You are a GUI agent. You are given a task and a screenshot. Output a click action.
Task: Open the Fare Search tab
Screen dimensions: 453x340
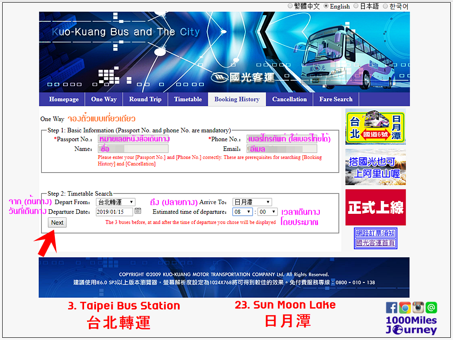(336, 99)
